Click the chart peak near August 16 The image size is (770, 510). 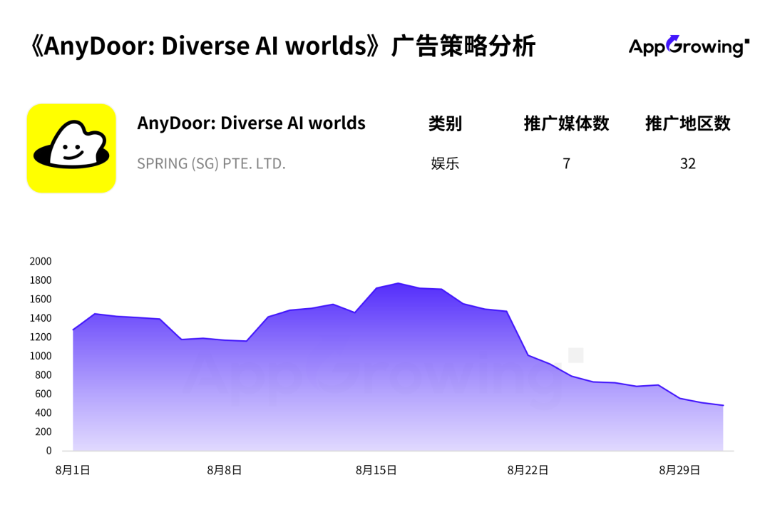(399, 283)
